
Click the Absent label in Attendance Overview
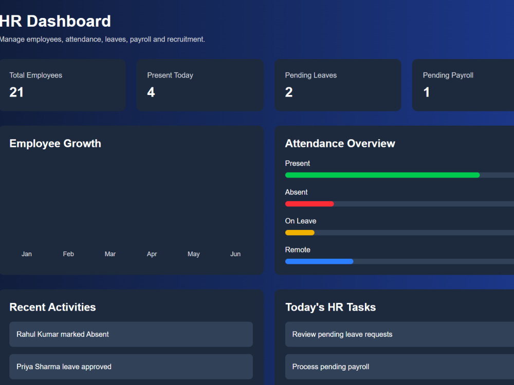tap(297, 192)
